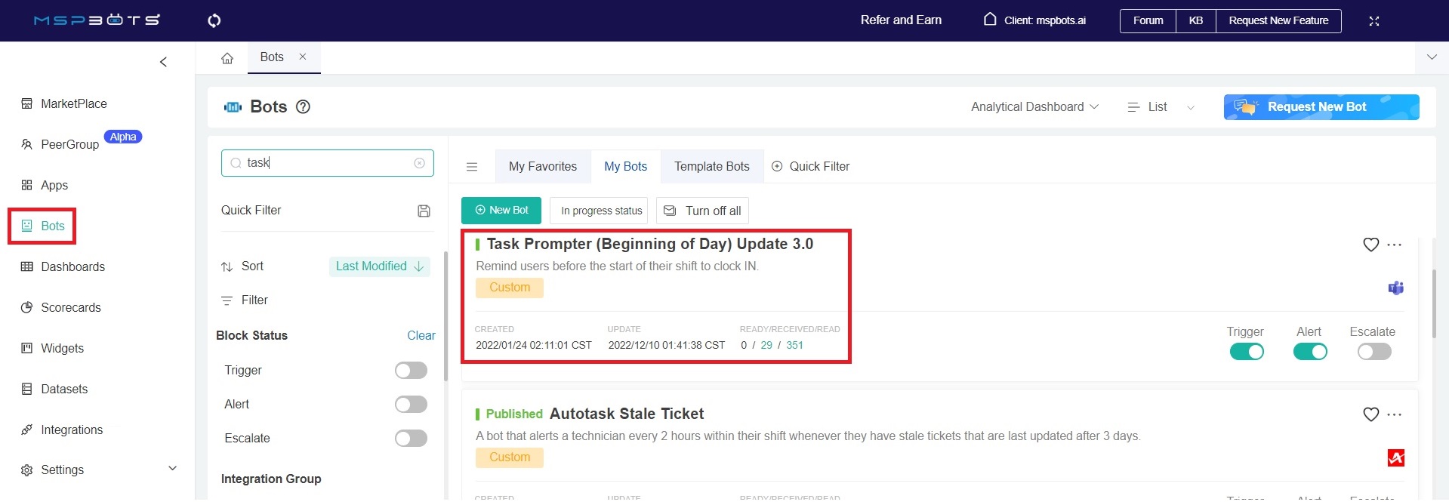Favorite the Autotask Stale Ticket heart icon
Screen dimensions: 1449x502
[1371, 414]
